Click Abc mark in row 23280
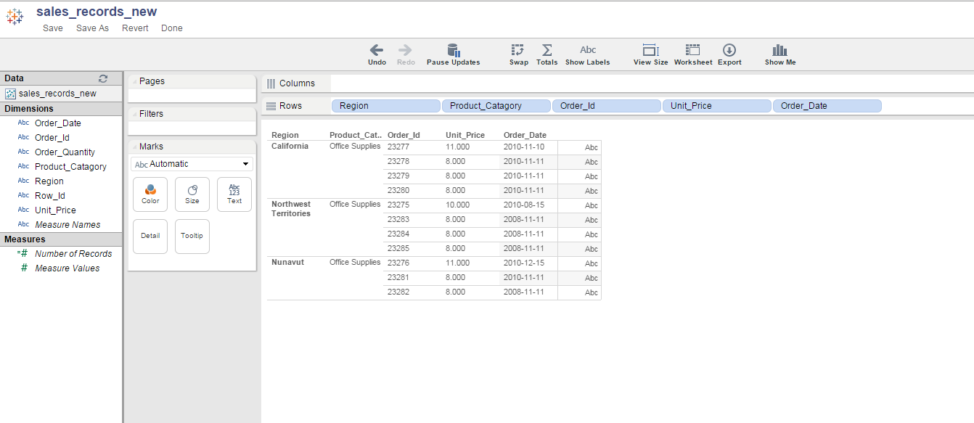Screen dimensions: 974x423 (592, 191)
